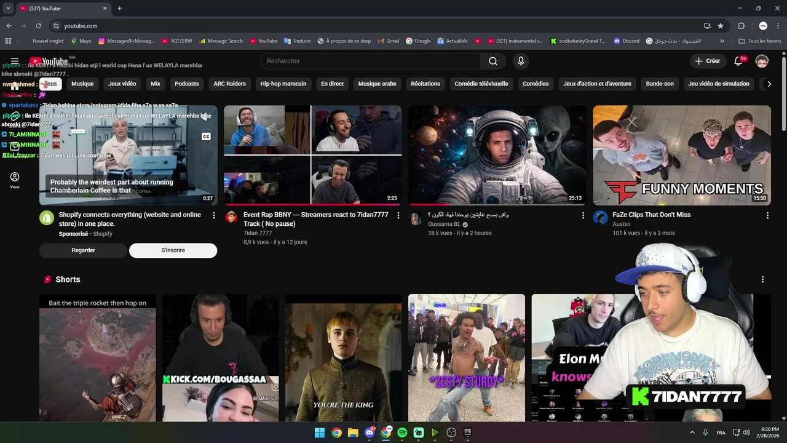This screenshot has width=787, height=443.
Task: Click the Regarder button
Action: tap(83, 250)
